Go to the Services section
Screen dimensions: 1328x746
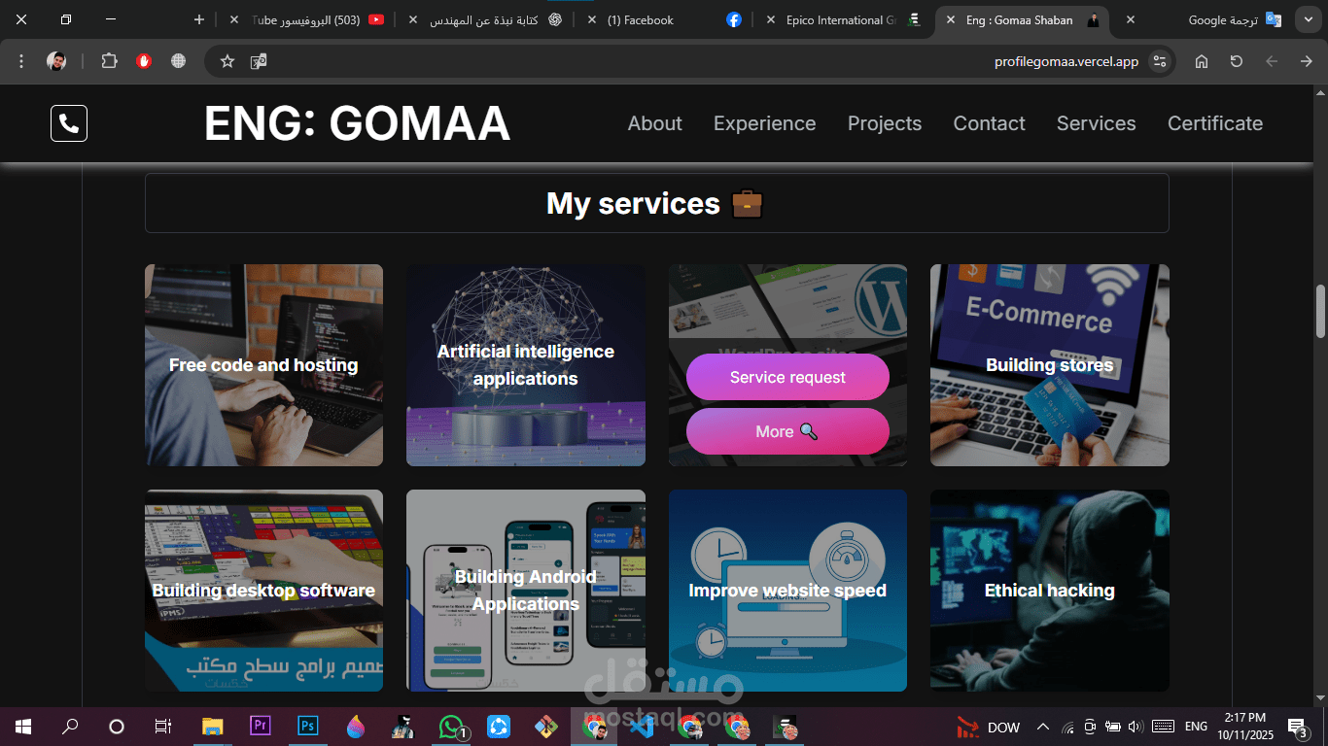pos(1096,123)
